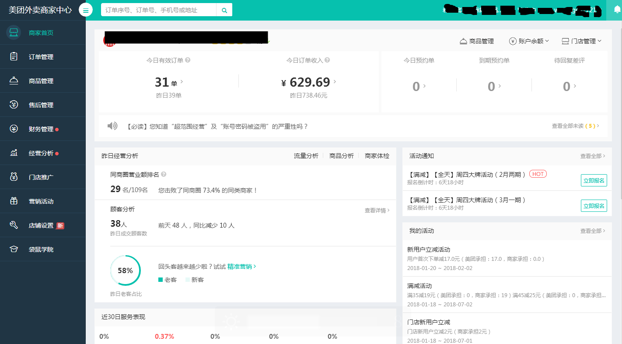Viewport: 622px width, 344px height.
Task: Open 订单管理 in the sidebar
Action: click(43, 56)
